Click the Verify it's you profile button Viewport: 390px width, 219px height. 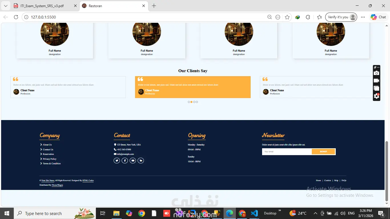341,17
